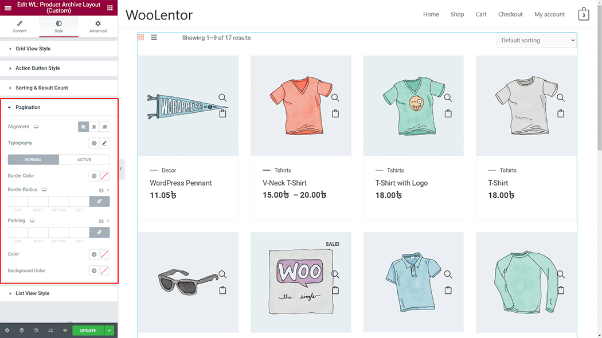Open the cart bag icon in header
This screenshot has height=338, width=602.
tap(584, 14)
